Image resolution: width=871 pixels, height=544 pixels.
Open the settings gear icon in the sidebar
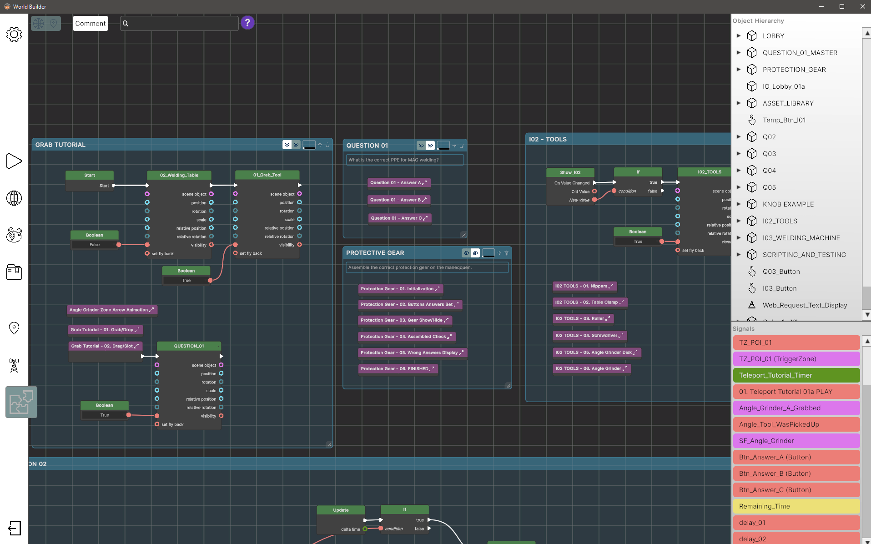[x=14, y=34]
